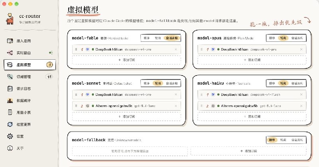Click the drag handle of model-haiku's DeepSeek row
The height and width of the screenshot is (167, 319).
202,95
